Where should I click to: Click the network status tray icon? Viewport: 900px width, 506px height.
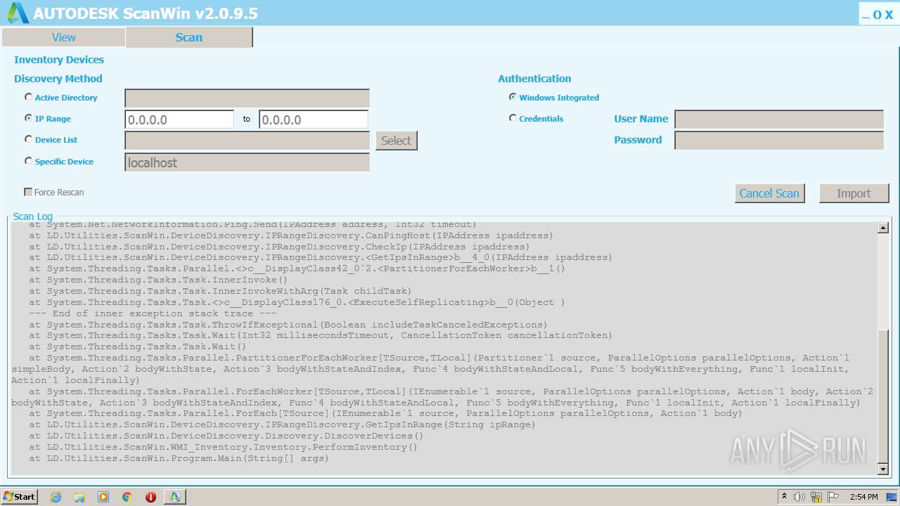point(816,497)
